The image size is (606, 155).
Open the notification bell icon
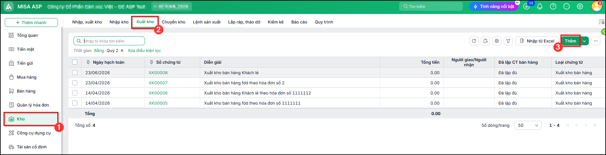click(x=540, y=6)
